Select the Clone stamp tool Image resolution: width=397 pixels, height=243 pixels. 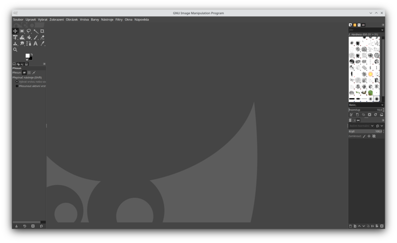(15, 44)
